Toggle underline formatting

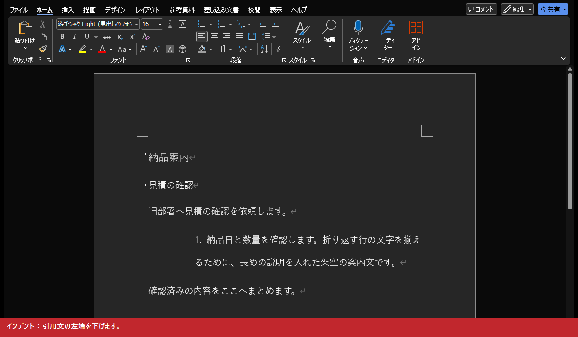click(87, 37)
